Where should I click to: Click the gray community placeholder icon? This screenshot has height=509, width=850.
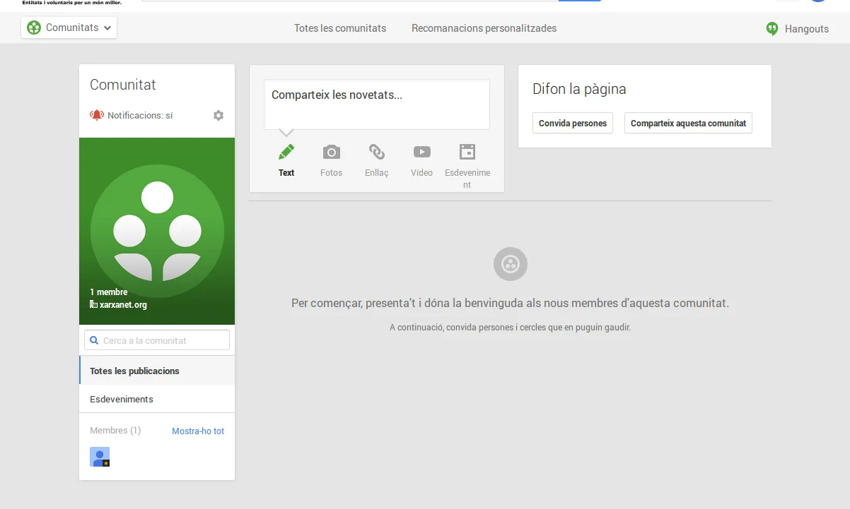point(511,264)
